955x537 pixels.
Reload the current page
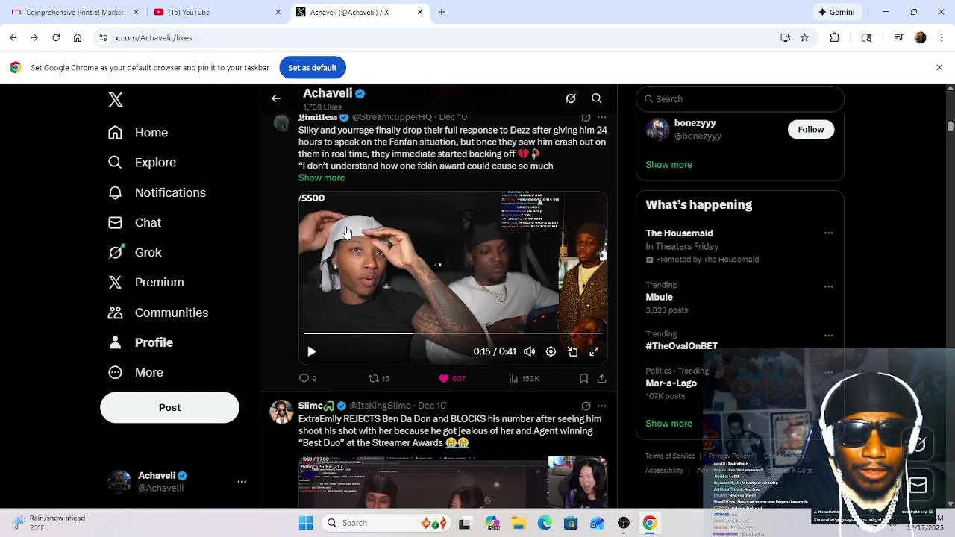[56, 37]
